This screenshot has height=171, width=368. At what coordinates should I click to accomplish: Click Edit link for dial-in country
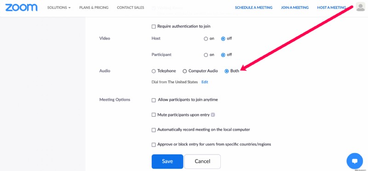point(205,82)
